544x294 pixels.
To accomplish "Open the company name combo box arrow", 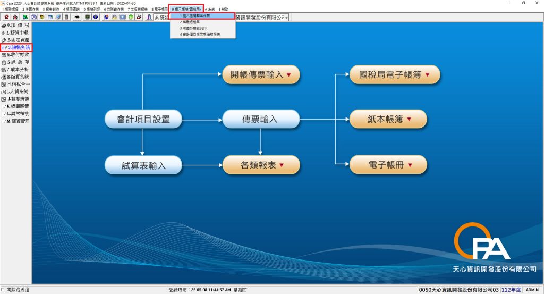I will point(286,18).
